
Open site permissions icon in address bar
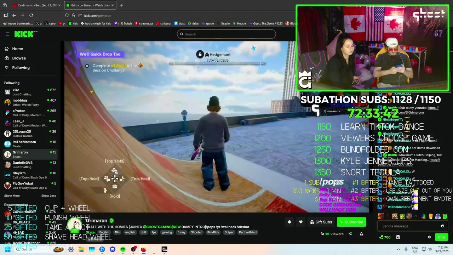click(x=80, y=15)
